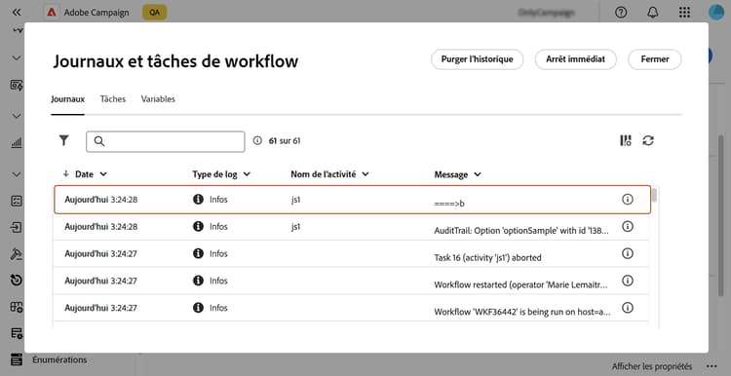Screen dimensions: 731x376
Task: Open details icon for AuditTrail row
Action: pos(628,226)
